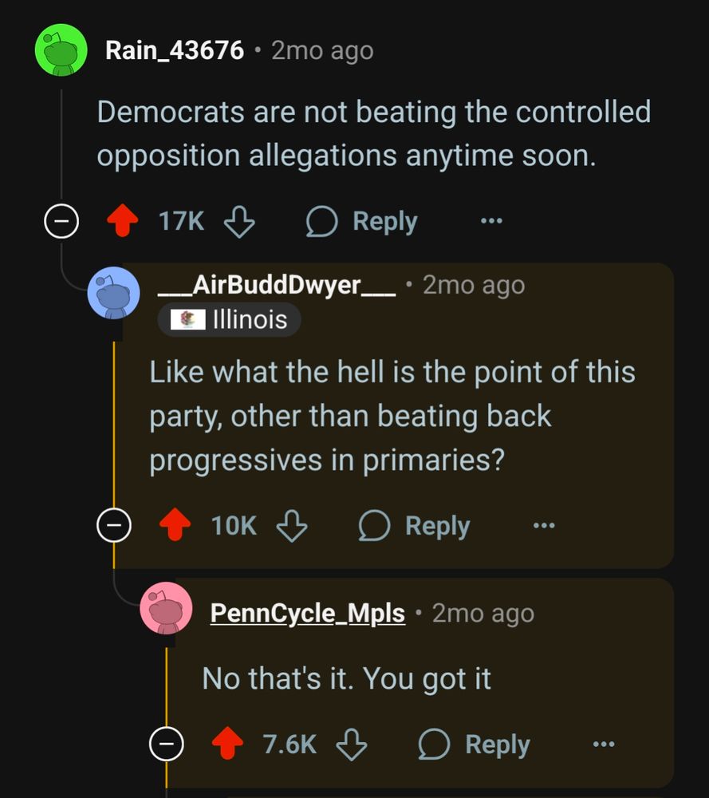This screenshot has width=709, height=798.
Task: Reply to the 10K-upvote comment
Action: 415,526
